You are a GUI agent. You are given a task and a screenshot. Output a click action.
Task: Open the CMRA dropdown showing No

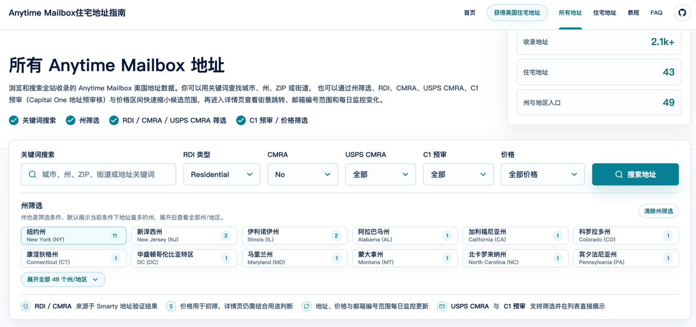pos(303,175)
